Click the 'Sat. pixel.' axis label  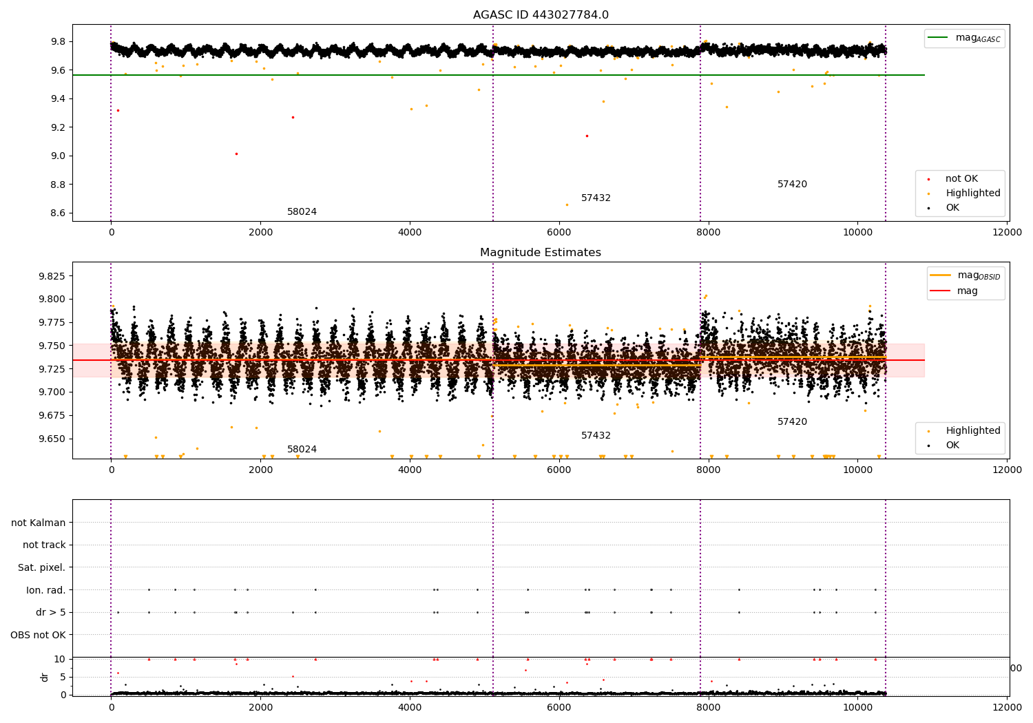(42, 567)
